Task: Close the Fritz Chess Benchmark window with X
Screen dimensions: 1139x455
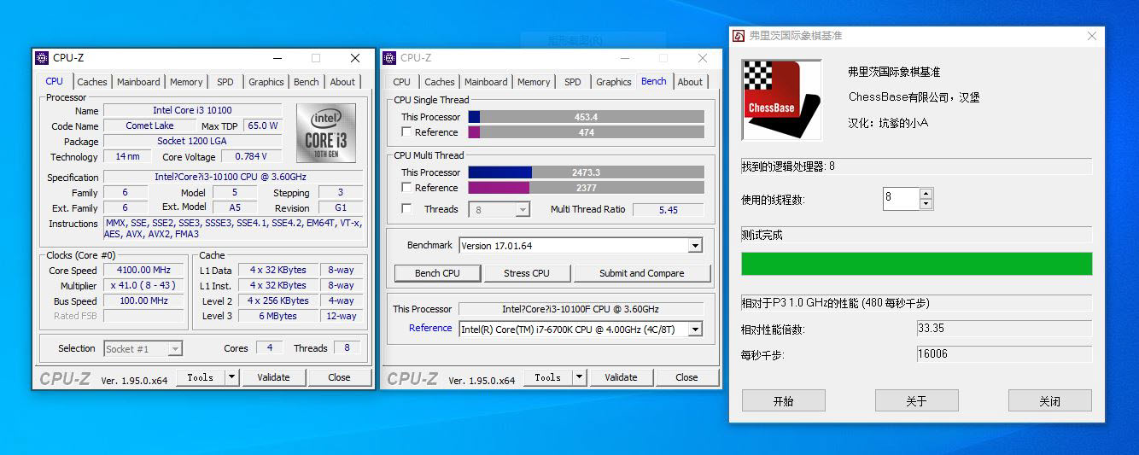Action: (1092, 36)
